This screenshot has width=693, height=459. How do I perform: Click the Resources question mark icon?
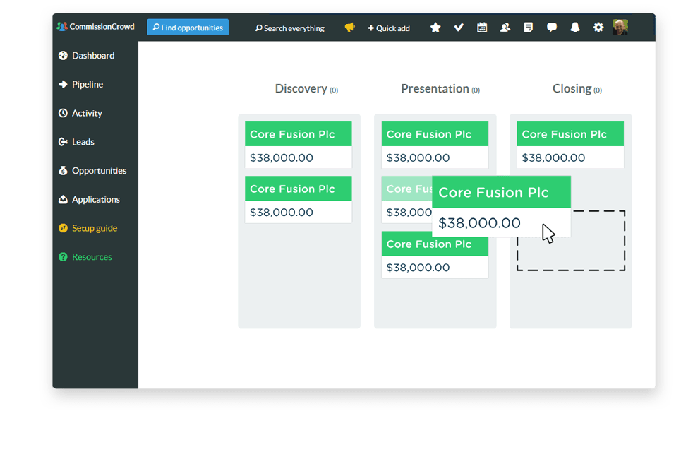click(x=64, y=256)
